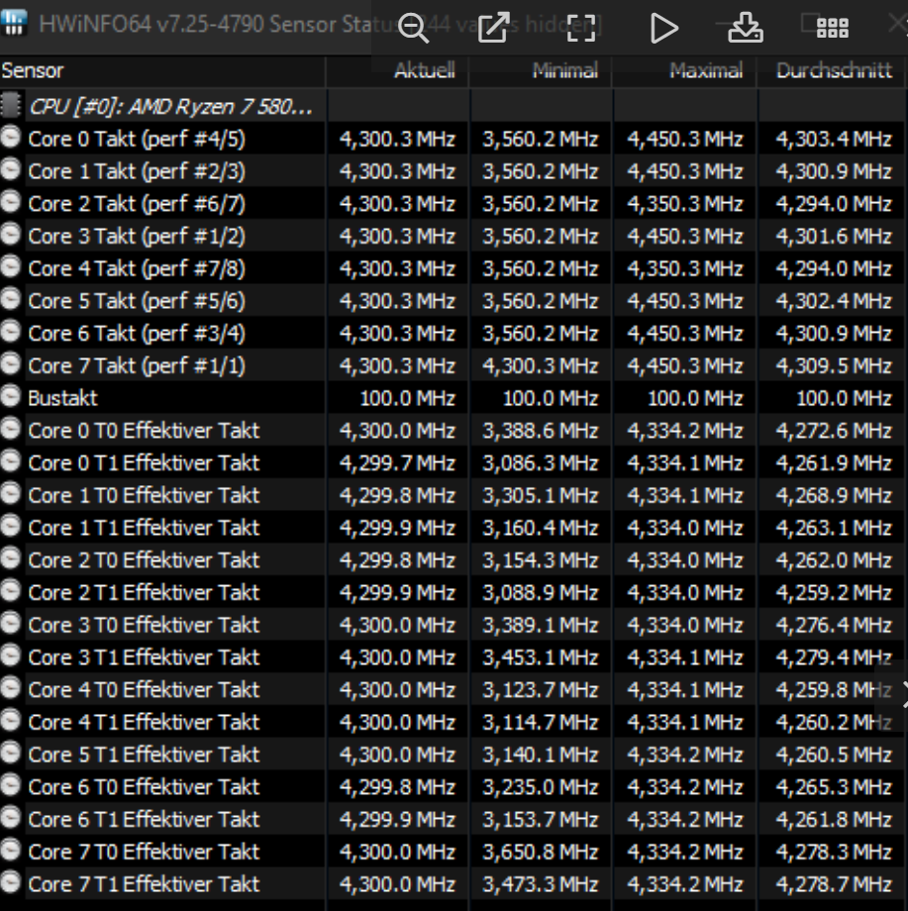908x911 pixels.
Task: Click the HWiNFO64 app icon in title bar
Action: (x=14, y=23)
